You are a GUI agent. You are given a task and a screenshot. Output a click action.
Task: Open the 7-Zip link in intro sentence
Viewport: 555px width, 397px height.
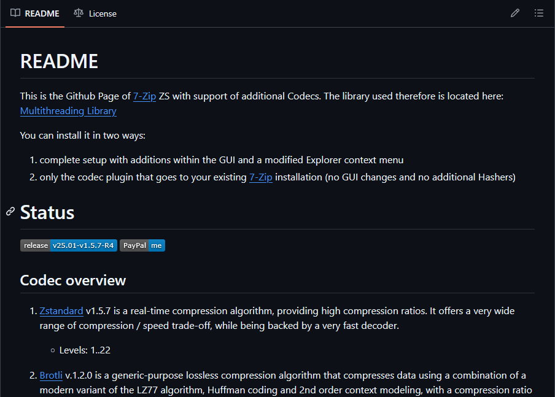[x=144, y=96]
